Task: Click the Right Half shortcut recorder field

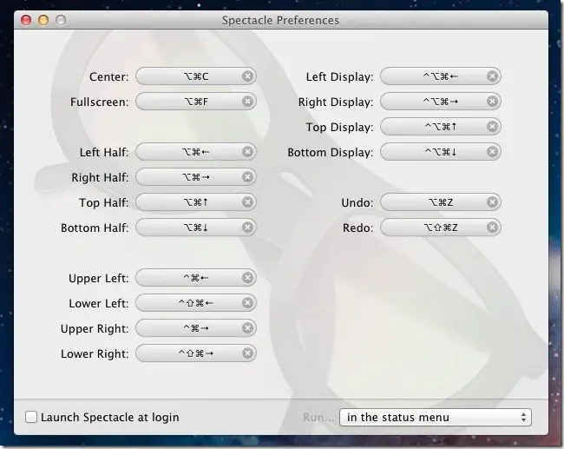Action: click(x=189, y=177)
